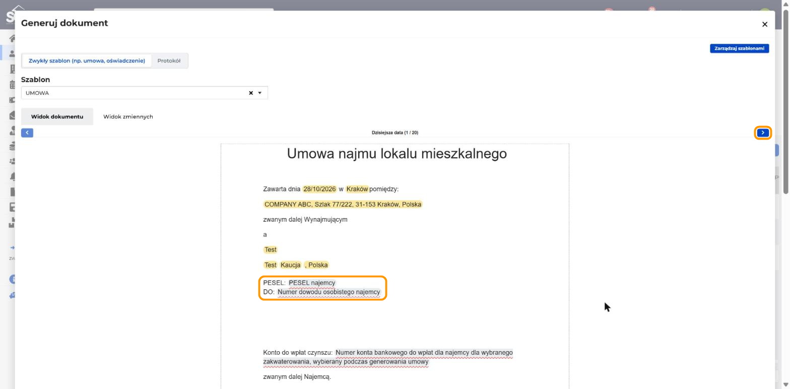Click the COMPANY ABC address variable
Viewport: 790px width, 389px height.
tap(343, 204)
